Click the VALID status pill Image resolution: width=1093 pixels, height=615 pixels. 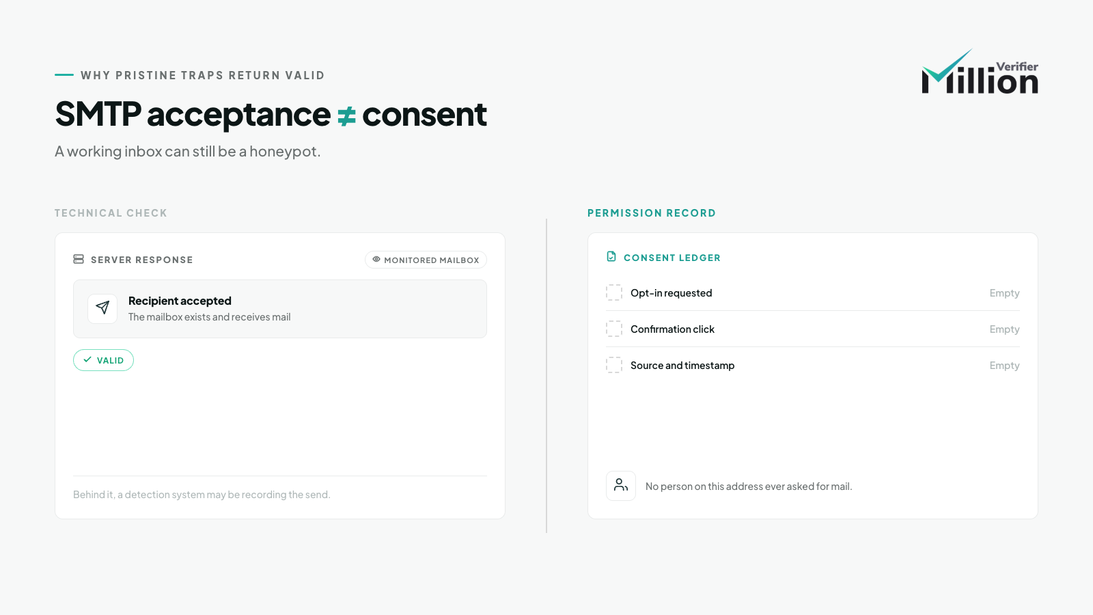(103, 360)
